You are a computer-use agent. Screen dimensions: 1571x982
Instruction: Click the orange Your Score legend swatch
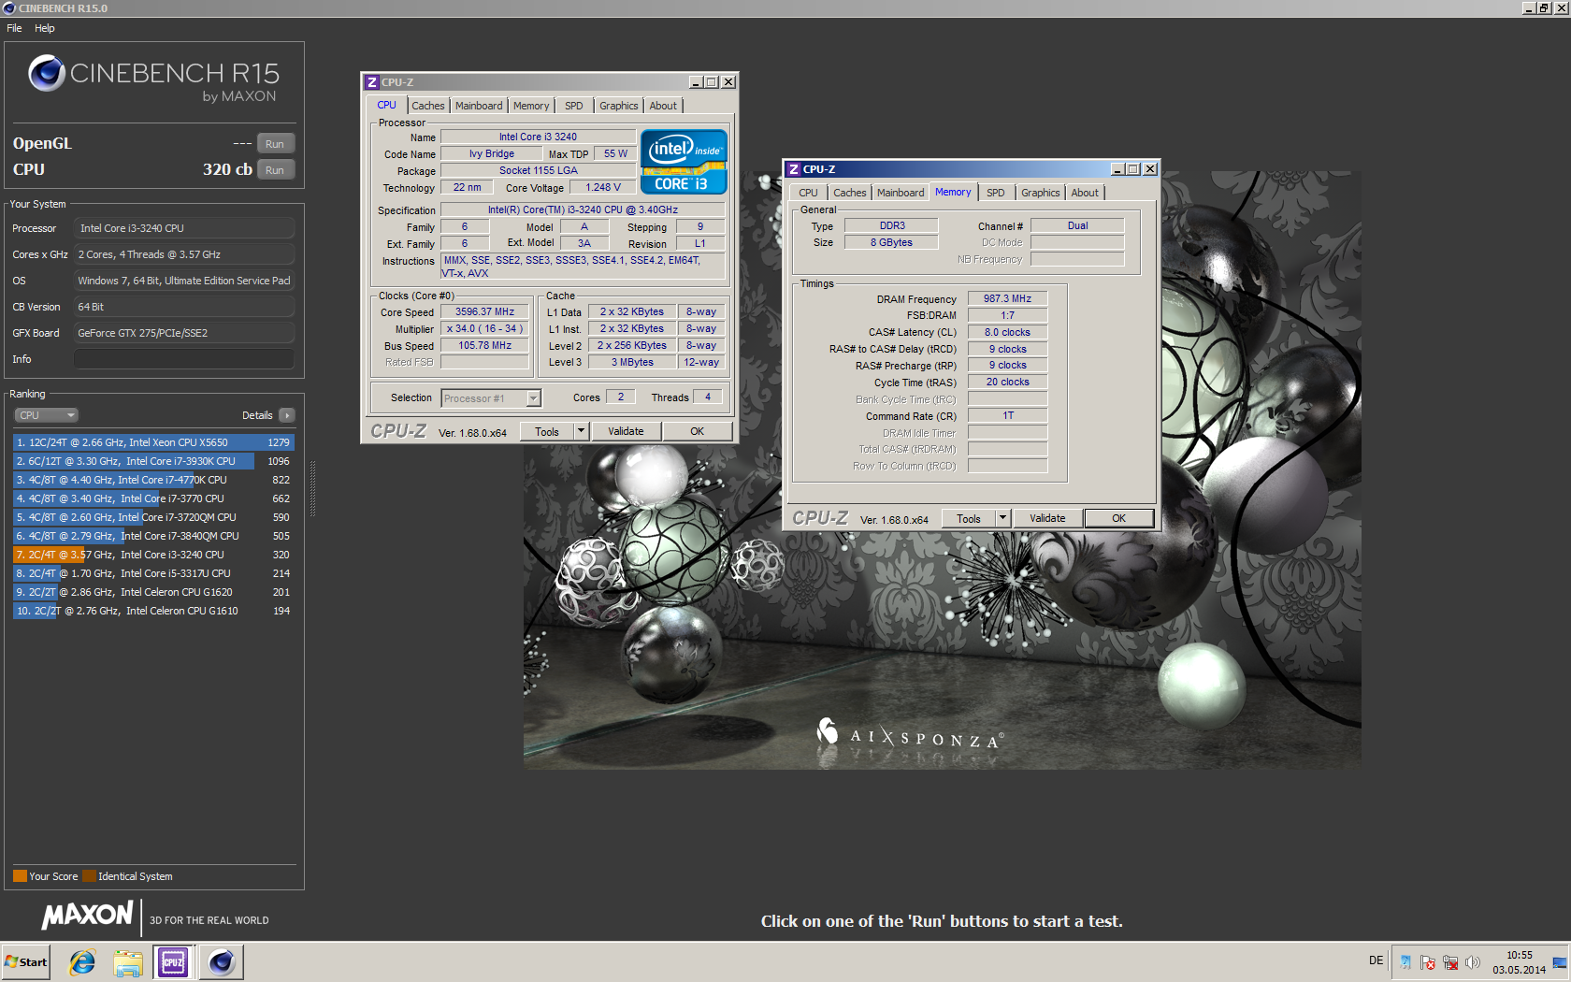point(20,876)
